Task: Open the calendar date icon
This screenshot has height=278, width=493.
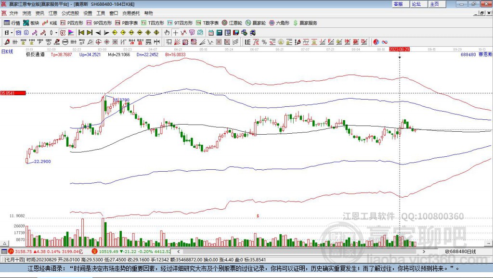Action: (211, 33)
